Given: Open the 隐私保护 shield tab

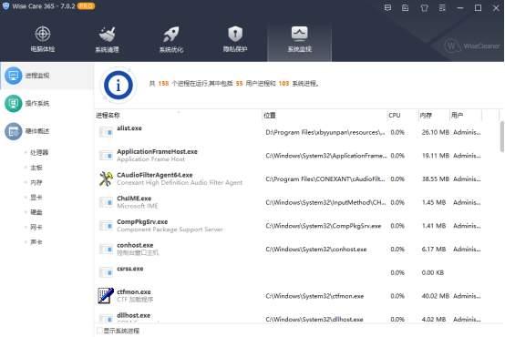Looking at the screenshot, I should coord(235,39).
